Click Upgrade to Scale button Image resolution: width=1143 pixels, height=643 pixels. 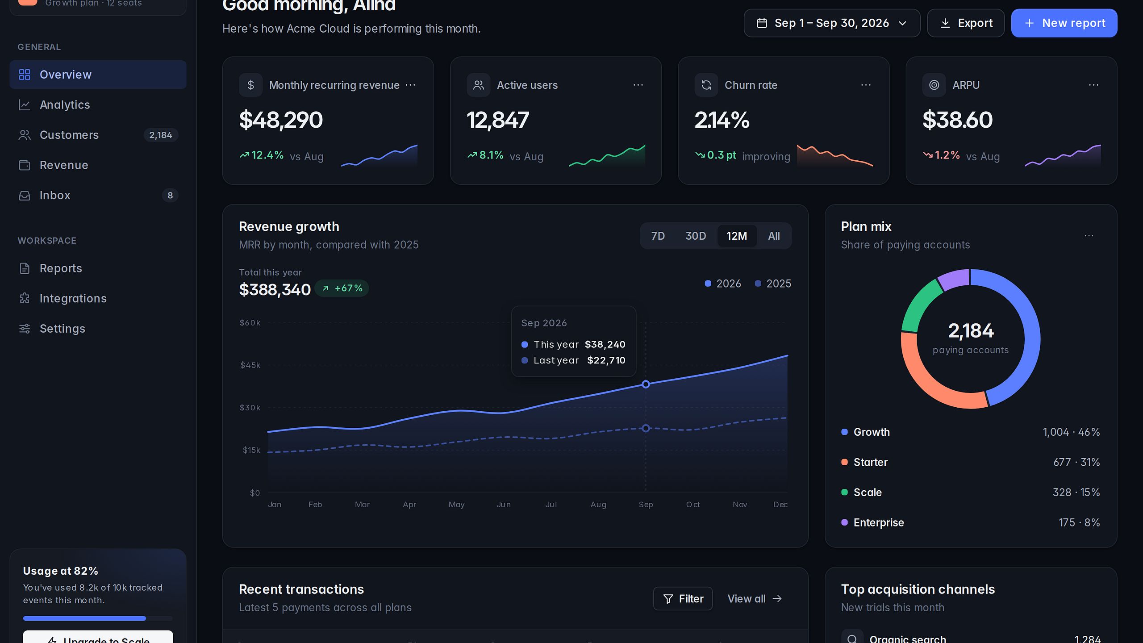pos(98,637)
